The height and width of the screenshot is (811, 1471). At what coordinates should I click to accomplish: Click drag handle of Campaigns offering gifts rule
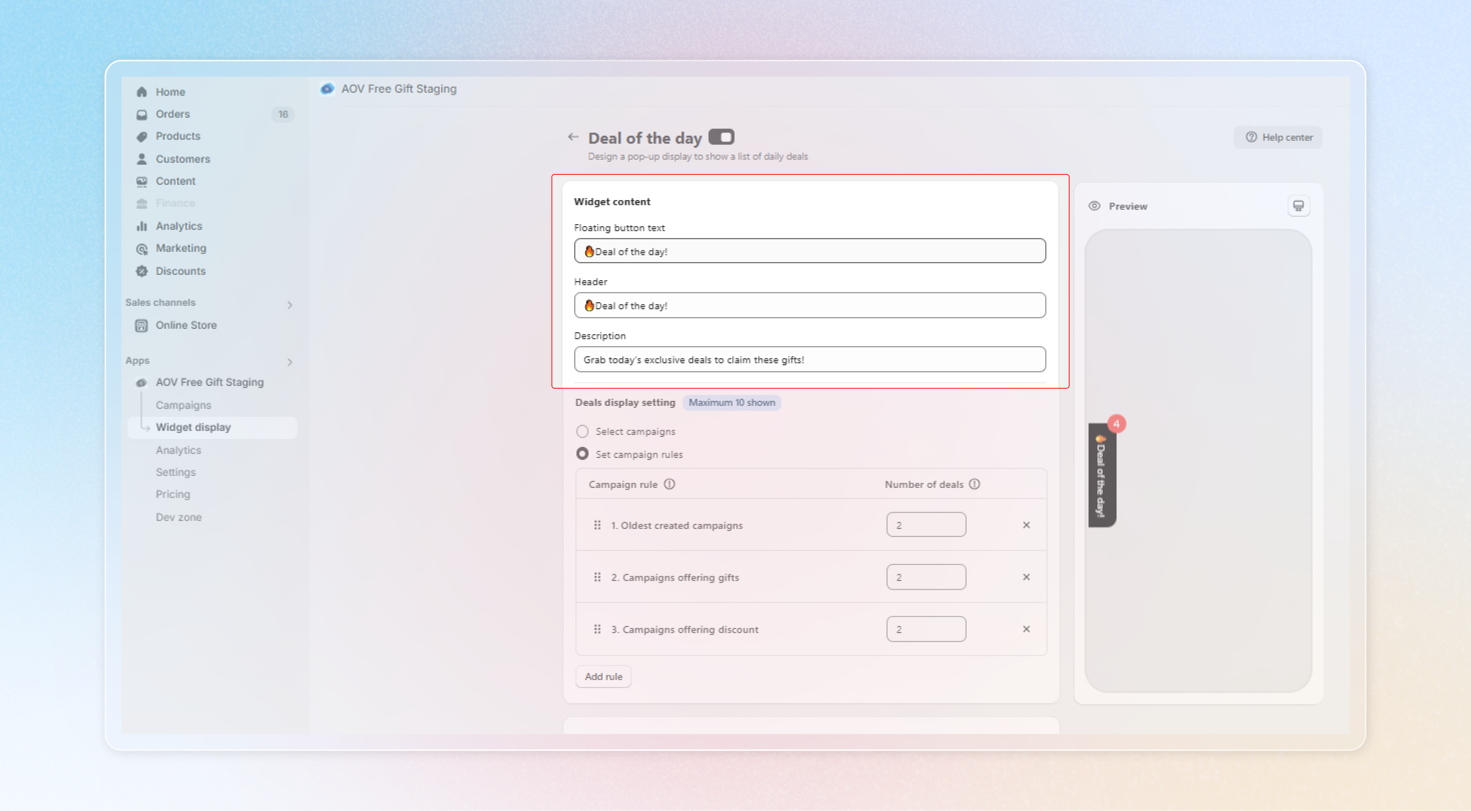(x=597, y=577)
